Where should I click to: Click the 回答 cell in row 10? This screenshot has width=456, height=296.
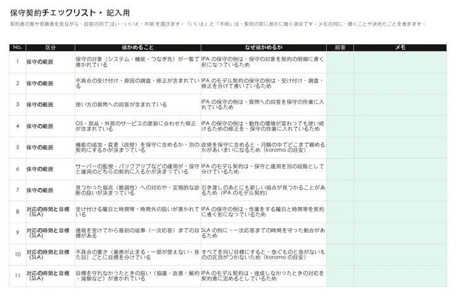(340, 254)
